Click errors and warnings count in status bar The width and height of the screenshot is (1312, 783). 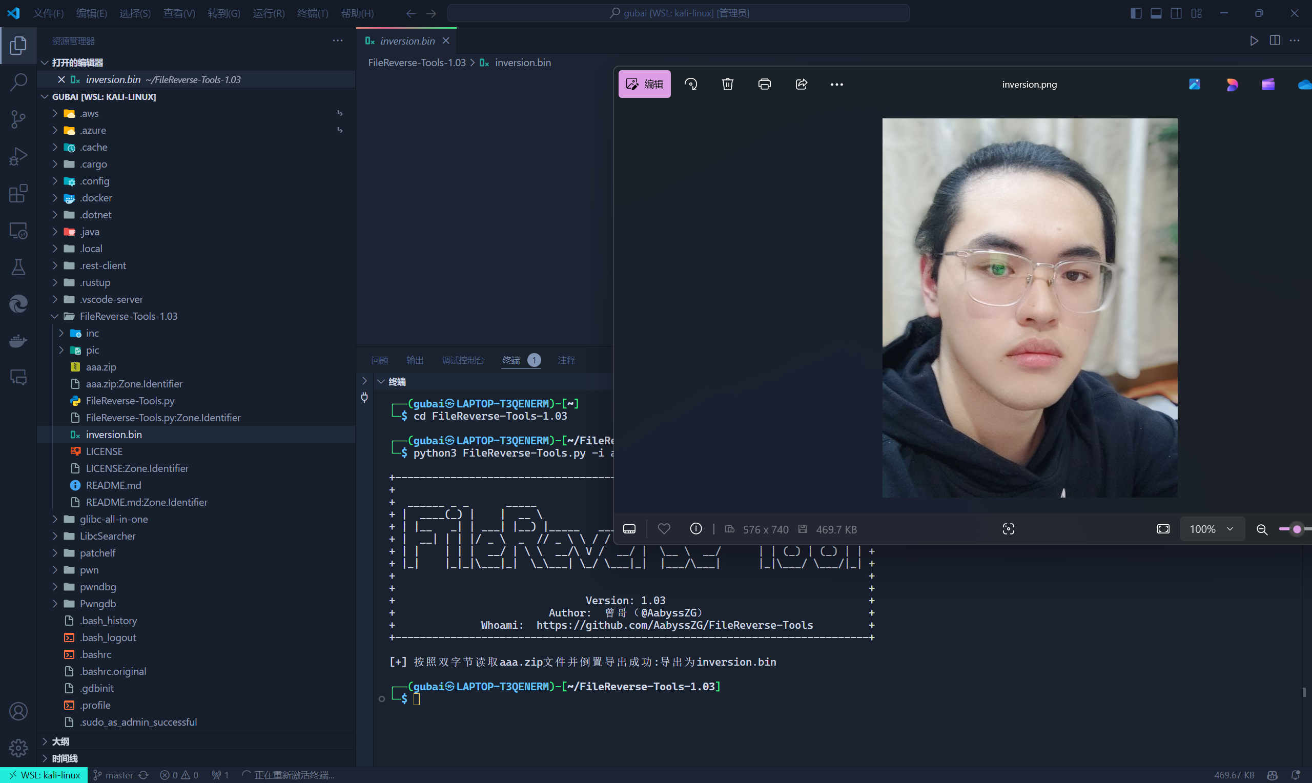click(179, 775)
